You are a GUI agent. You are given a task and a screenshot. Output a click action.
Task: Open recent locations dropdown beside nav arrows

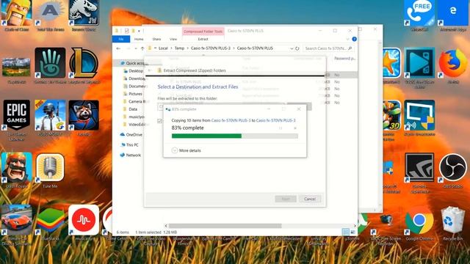136,48
